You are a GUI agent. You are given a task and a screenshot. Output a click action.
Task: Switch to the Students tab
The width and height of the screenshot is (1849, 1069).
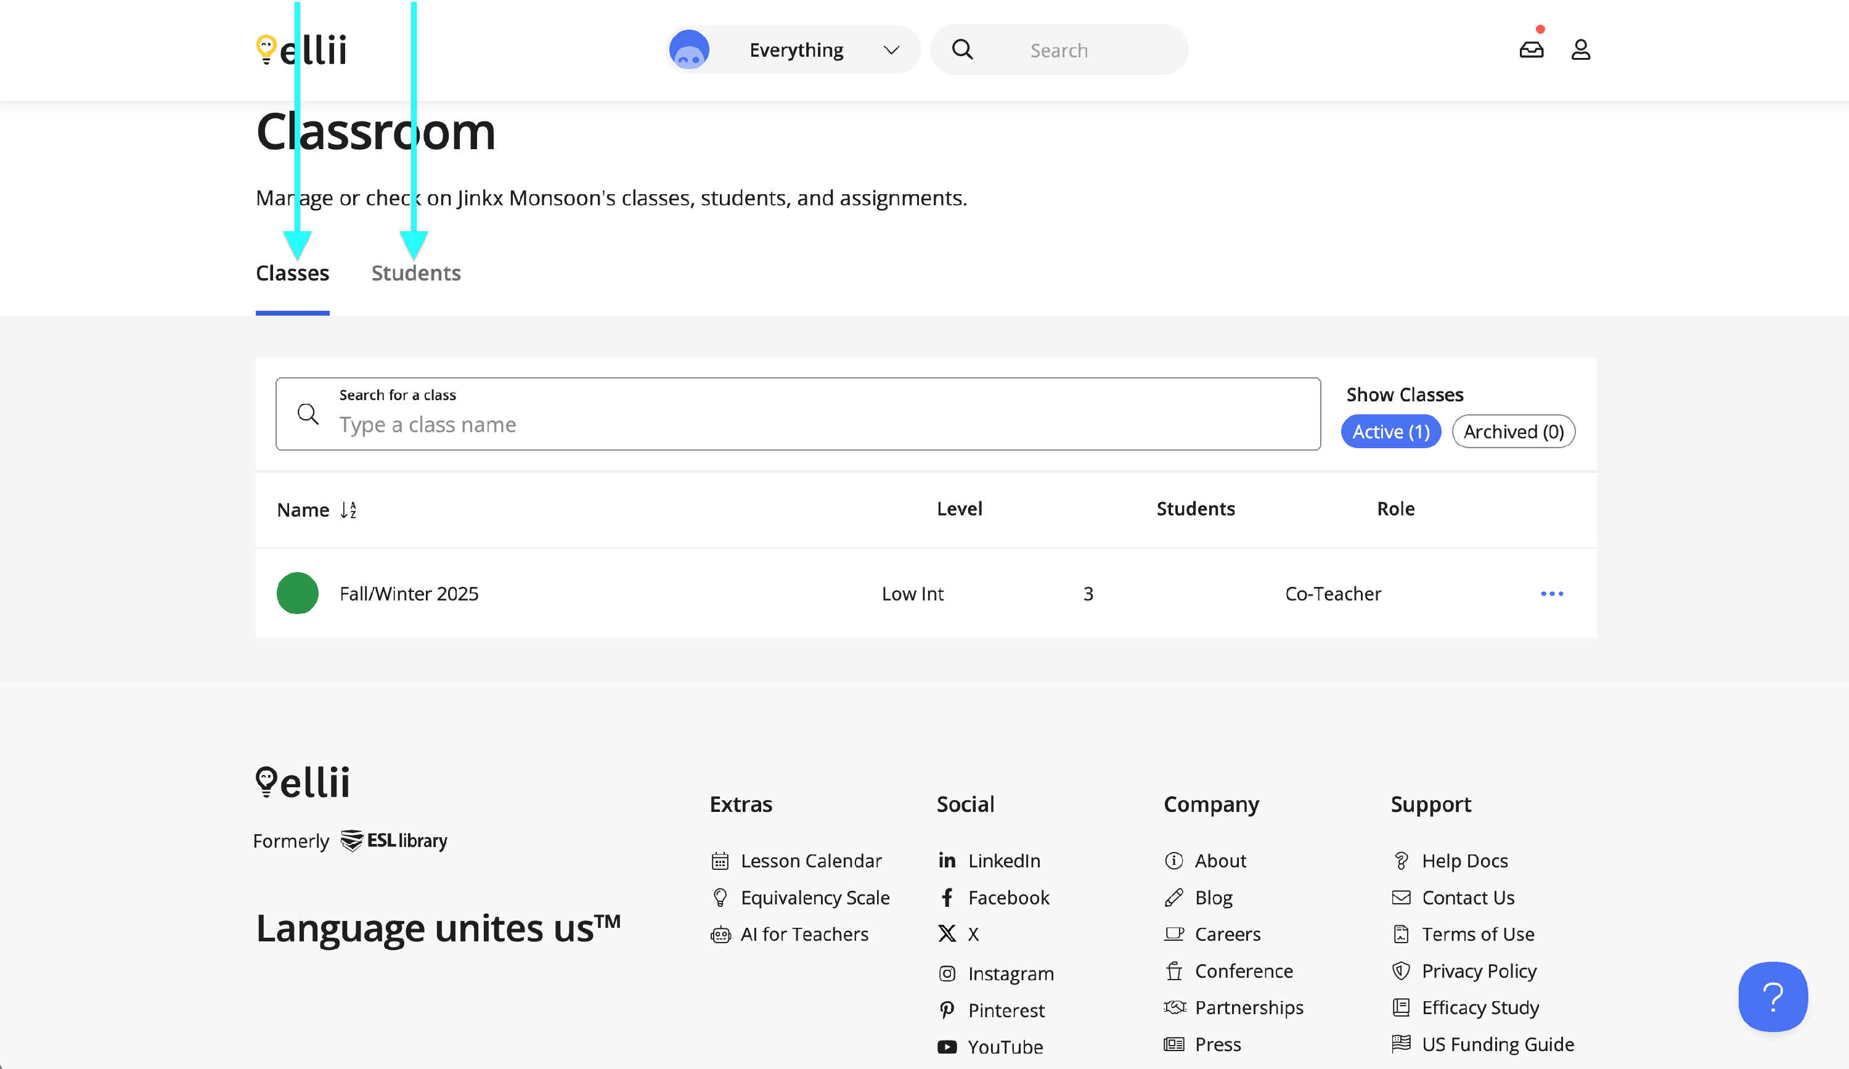pos(416,273)
